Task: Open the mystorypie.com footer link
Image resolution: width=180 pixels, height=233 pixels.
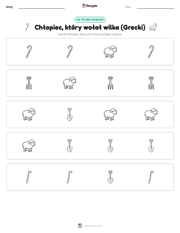Action: (92, 226)
